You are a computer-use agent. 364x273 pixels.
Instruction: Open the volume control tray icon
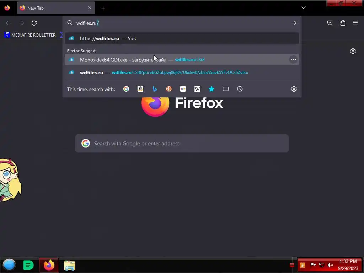(x=330, y=265)
